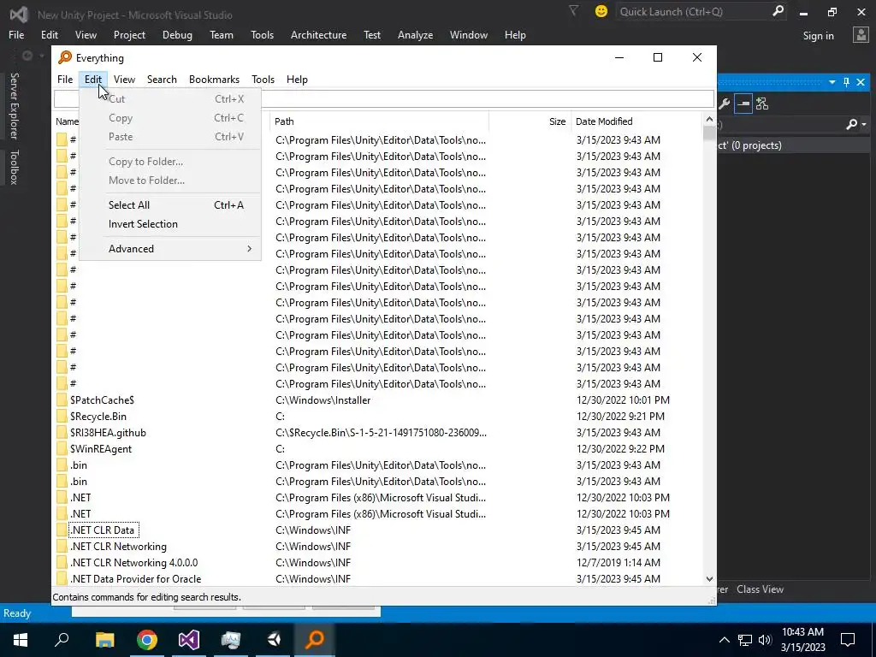Viewport: 876px width, 657px height.
Task: Click the account avatar icon beside Sign in
Action: pyautogui.click(x=861, y=35)
